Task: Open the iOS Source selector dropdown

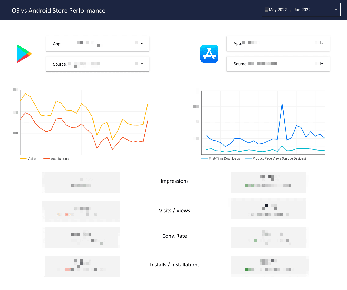Action: 278,64
